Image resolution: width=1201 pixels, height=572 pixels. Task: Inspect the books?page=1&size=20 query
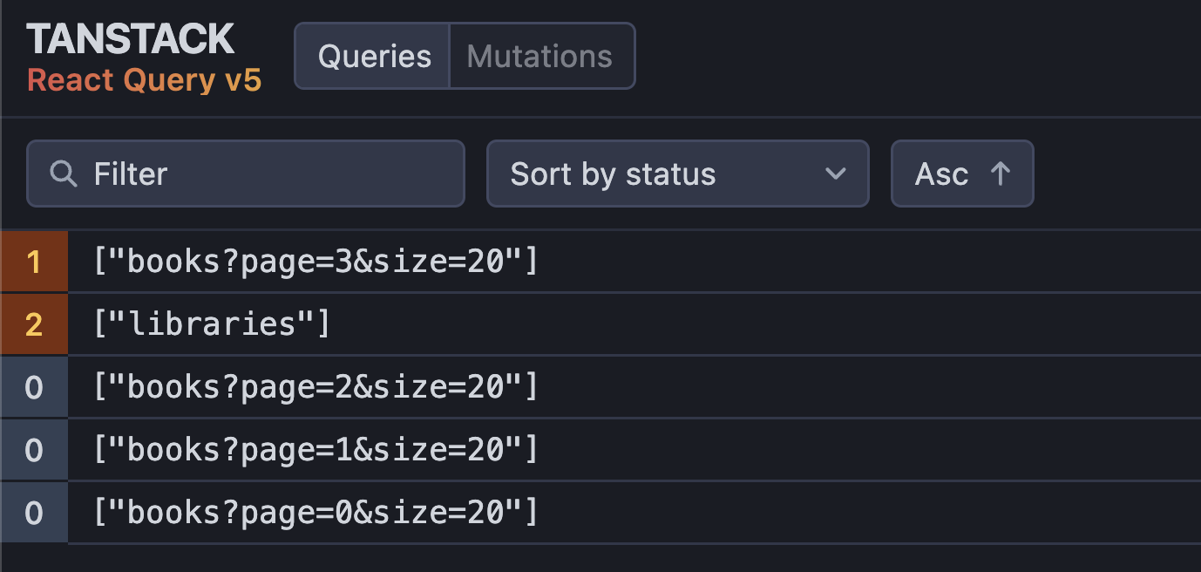[x=316, y=449]
